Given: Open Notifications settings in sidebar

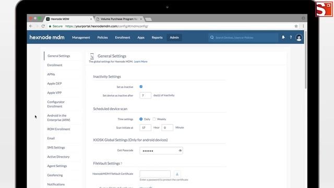Looking at the screenshot, I should tap(56, 184).
